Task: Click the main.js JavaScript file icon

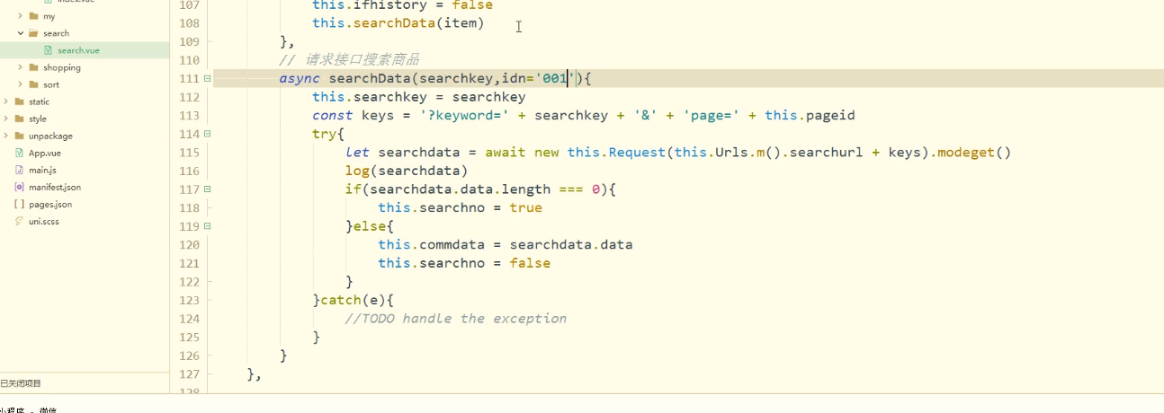Action: click(20, 170)
